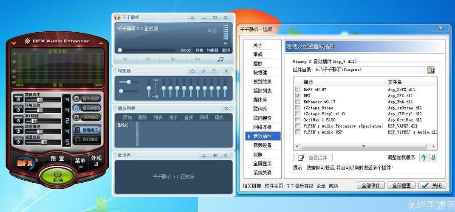The height and width of the screenshot is (212, 455).
Task: Uncheck the DFX plugin checkbox
Action: pyautogui.click(x=298, y=95)
